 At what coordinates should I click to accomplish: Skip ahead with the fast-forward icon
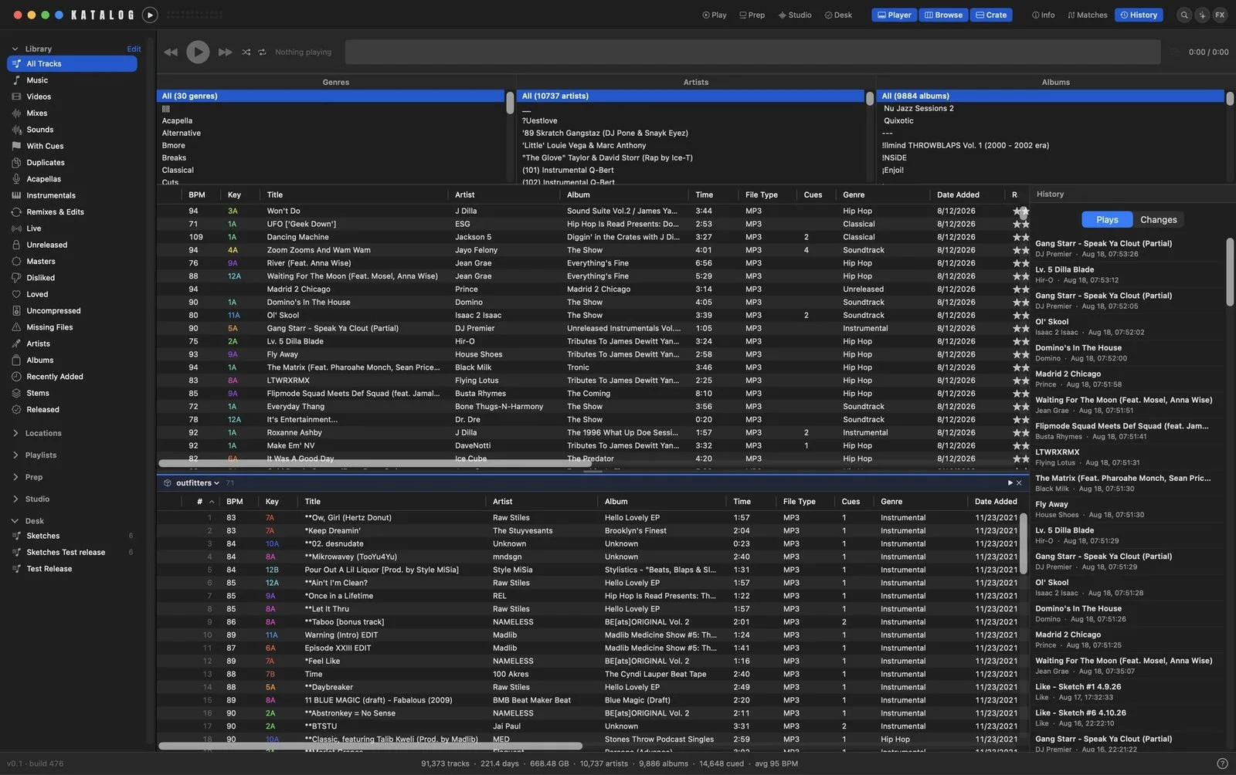click(225, 52)
